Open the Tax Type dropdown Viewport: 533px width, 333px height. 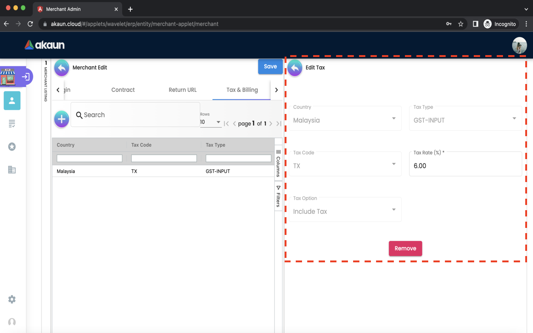click(465, 120)
